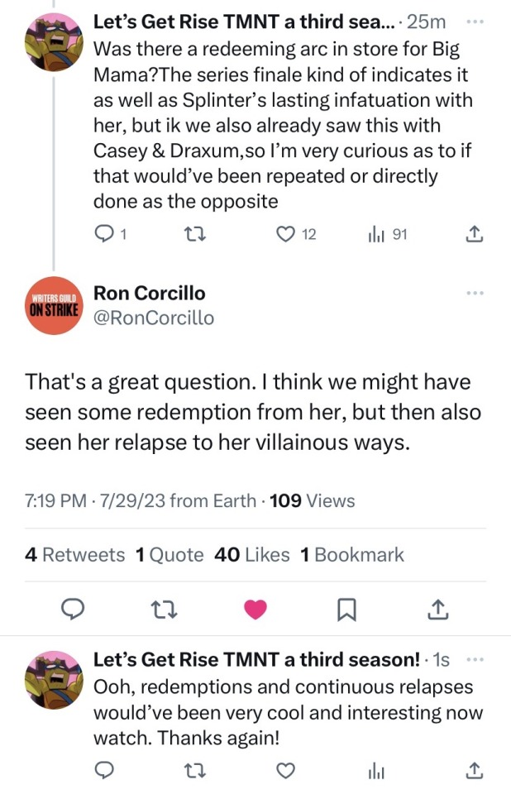View analytics showing 91 views
This screenshot has height=794, width=511.
pos(377,235)
